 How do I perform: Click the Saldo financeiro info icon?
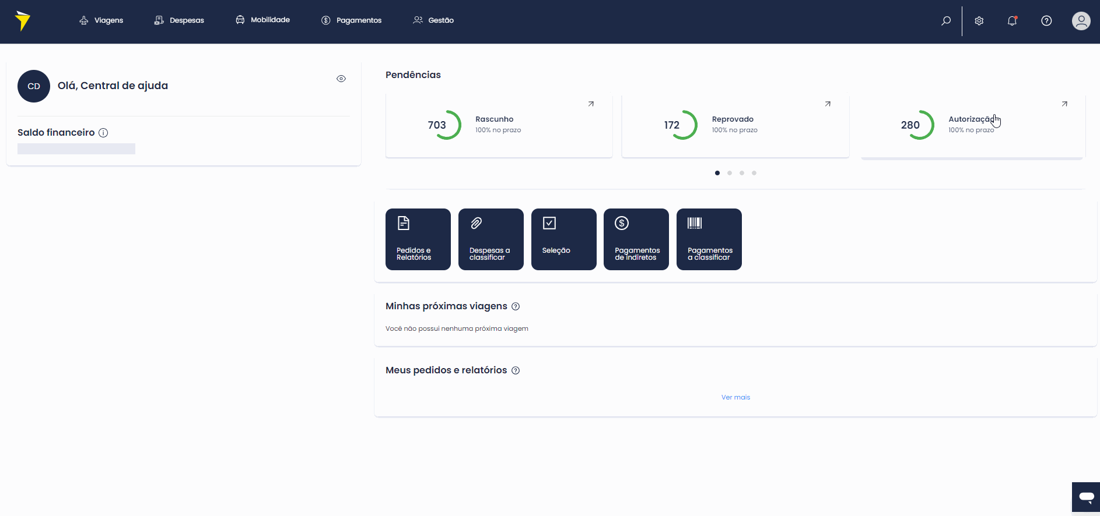[x=103, y=133]
